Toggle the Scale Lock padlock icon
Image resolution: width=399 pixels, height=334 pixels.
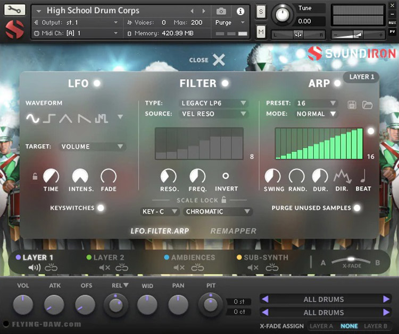tap(223, 200)
